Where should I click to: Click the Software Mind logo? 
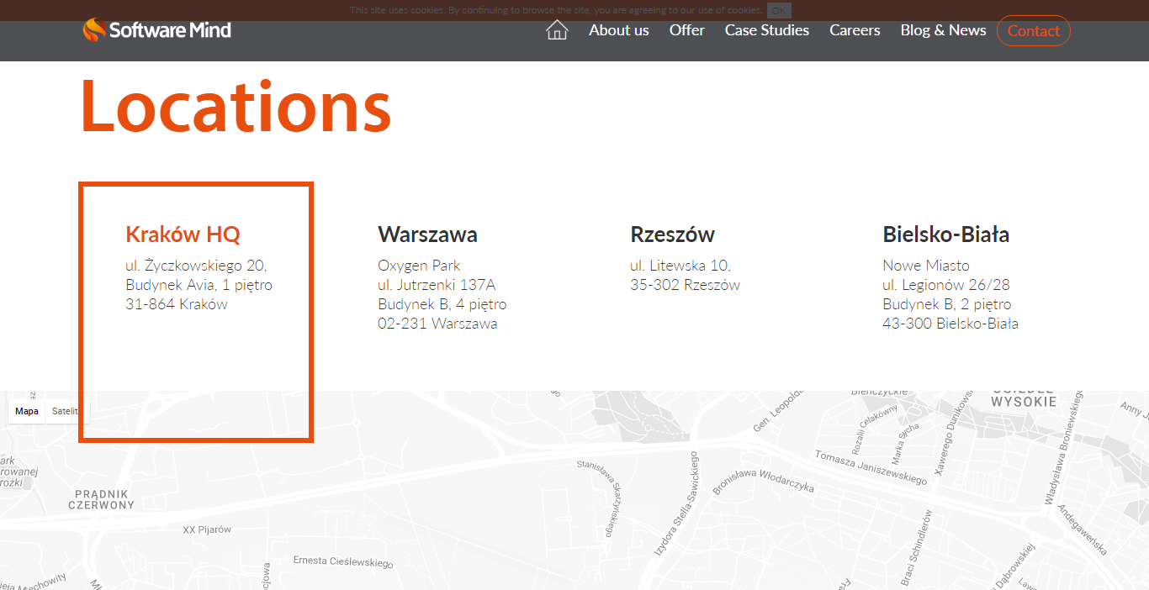click(x=156, y=30)
